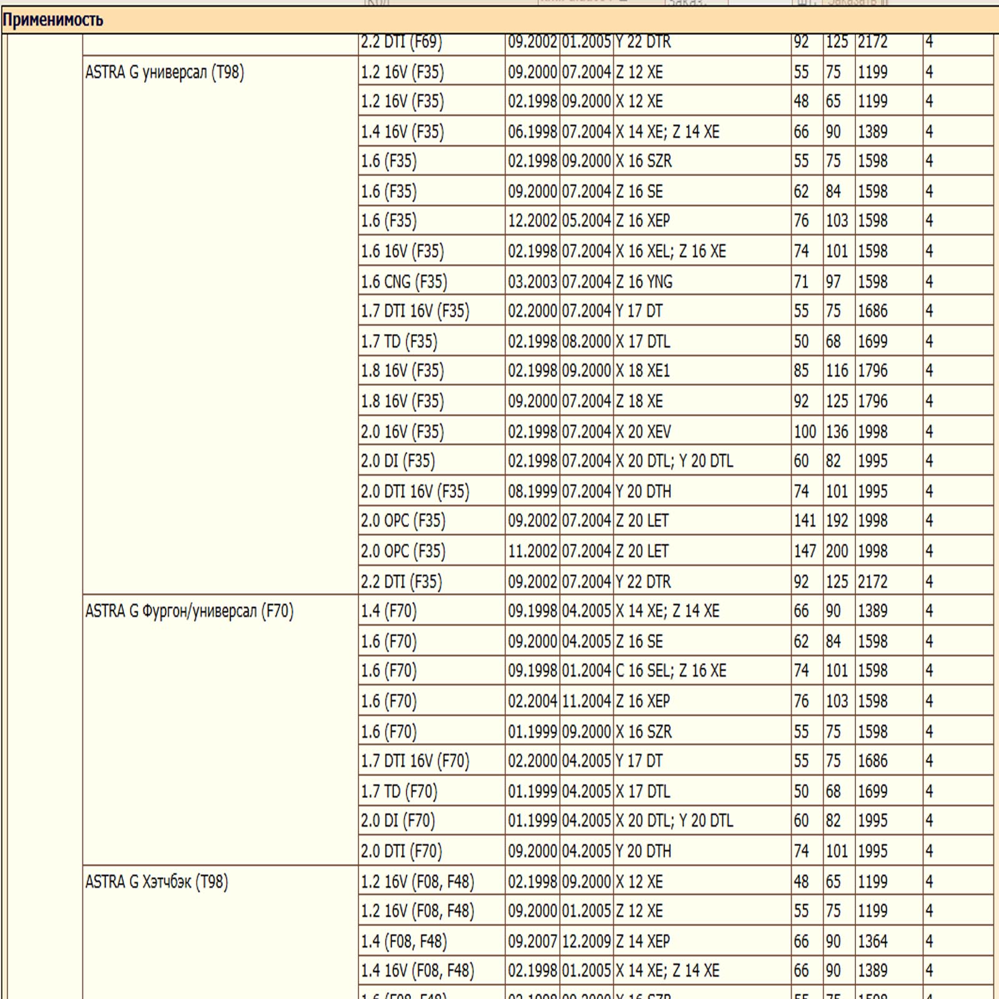Screen dimensions: 999x999
Task: Click the '1.4 (F70)' modification cell
Action: [388, 611]
